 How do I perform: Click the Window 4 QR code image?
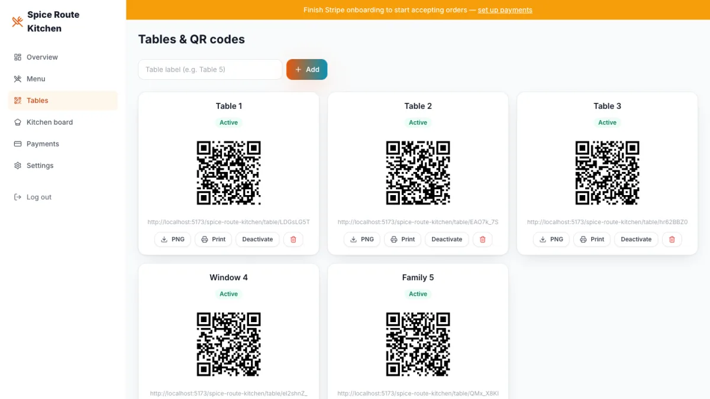coord(229,344)
